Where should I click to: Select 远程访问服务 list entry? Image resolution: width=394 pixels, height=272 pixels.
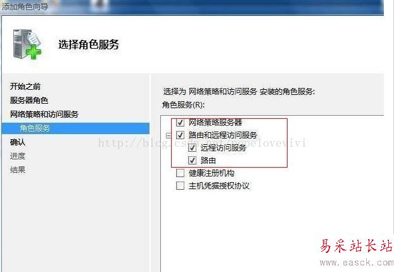pyautogui.click(x=224, y=148)
